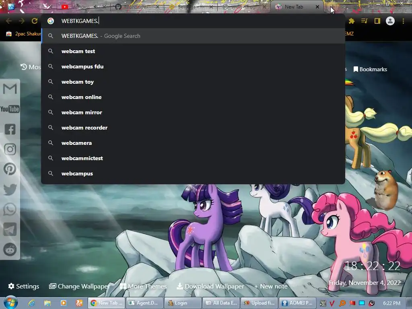Switch to the GitHub Monoxide tab
This screenshot has height=309, width=412.
(x=137, y=7)
